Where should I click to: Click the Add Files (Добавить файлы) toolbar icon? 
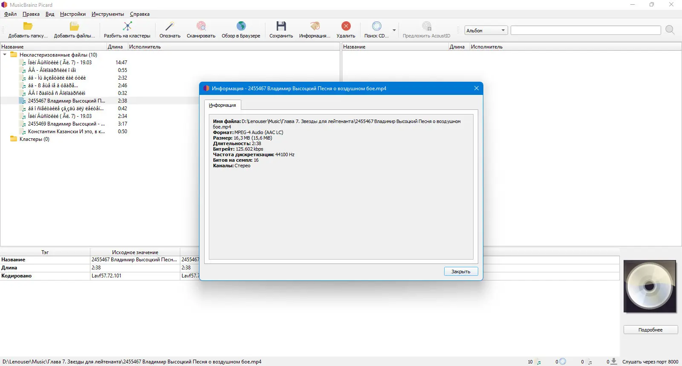pyautogui.click(x=74, y=26)
